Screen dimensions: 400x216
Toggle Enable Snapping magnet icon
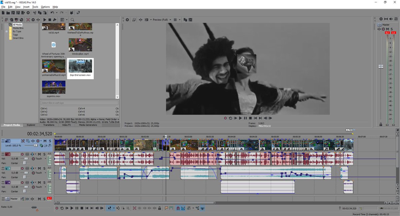(x=178, y=208)
